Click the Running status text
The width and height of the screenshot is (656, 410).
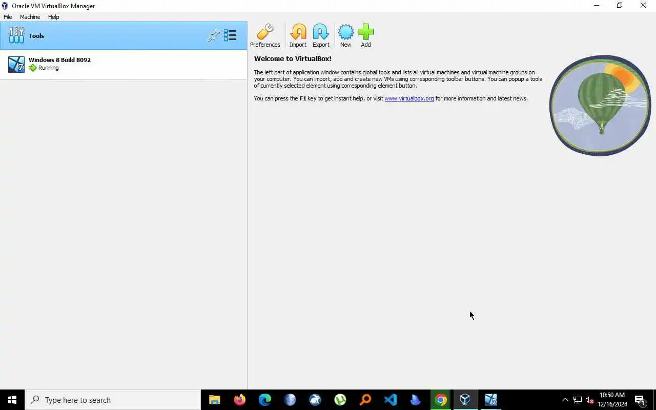point(48,68)
